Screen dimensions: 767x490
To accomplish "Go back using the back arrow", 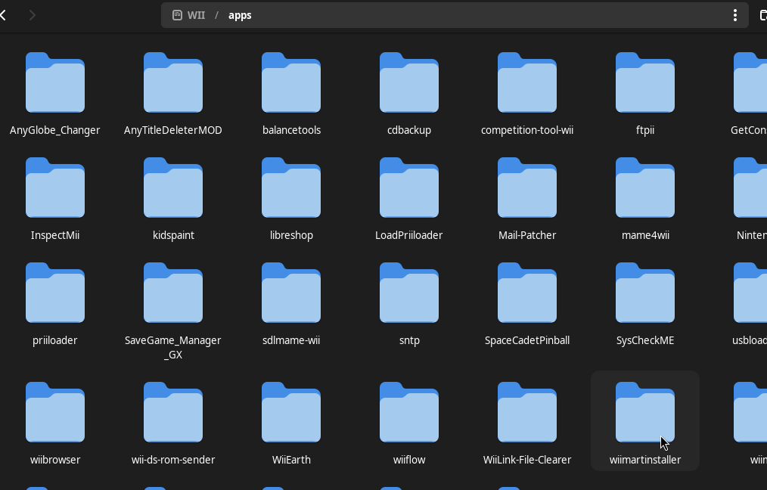I will click(x=4, y=15).
